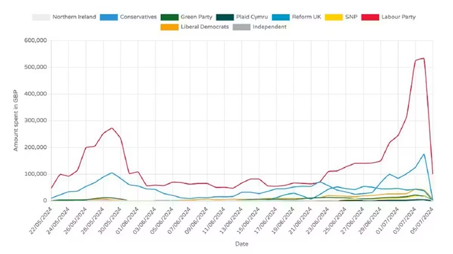Click the Labour line's highest peak
Screen dimensions: 453x254
pos(423,58)
